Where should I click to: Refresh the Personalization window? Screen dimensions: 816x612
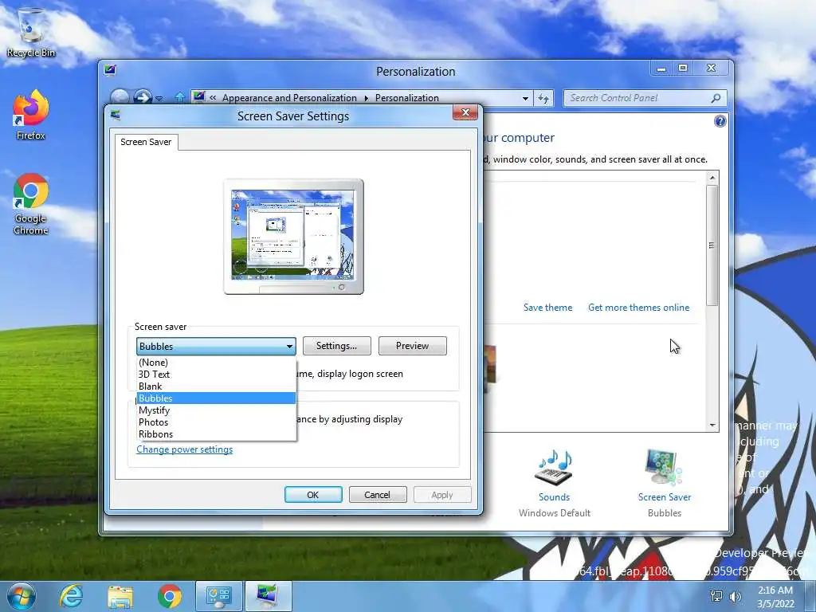pyautogui.click(x=543, y=98)
